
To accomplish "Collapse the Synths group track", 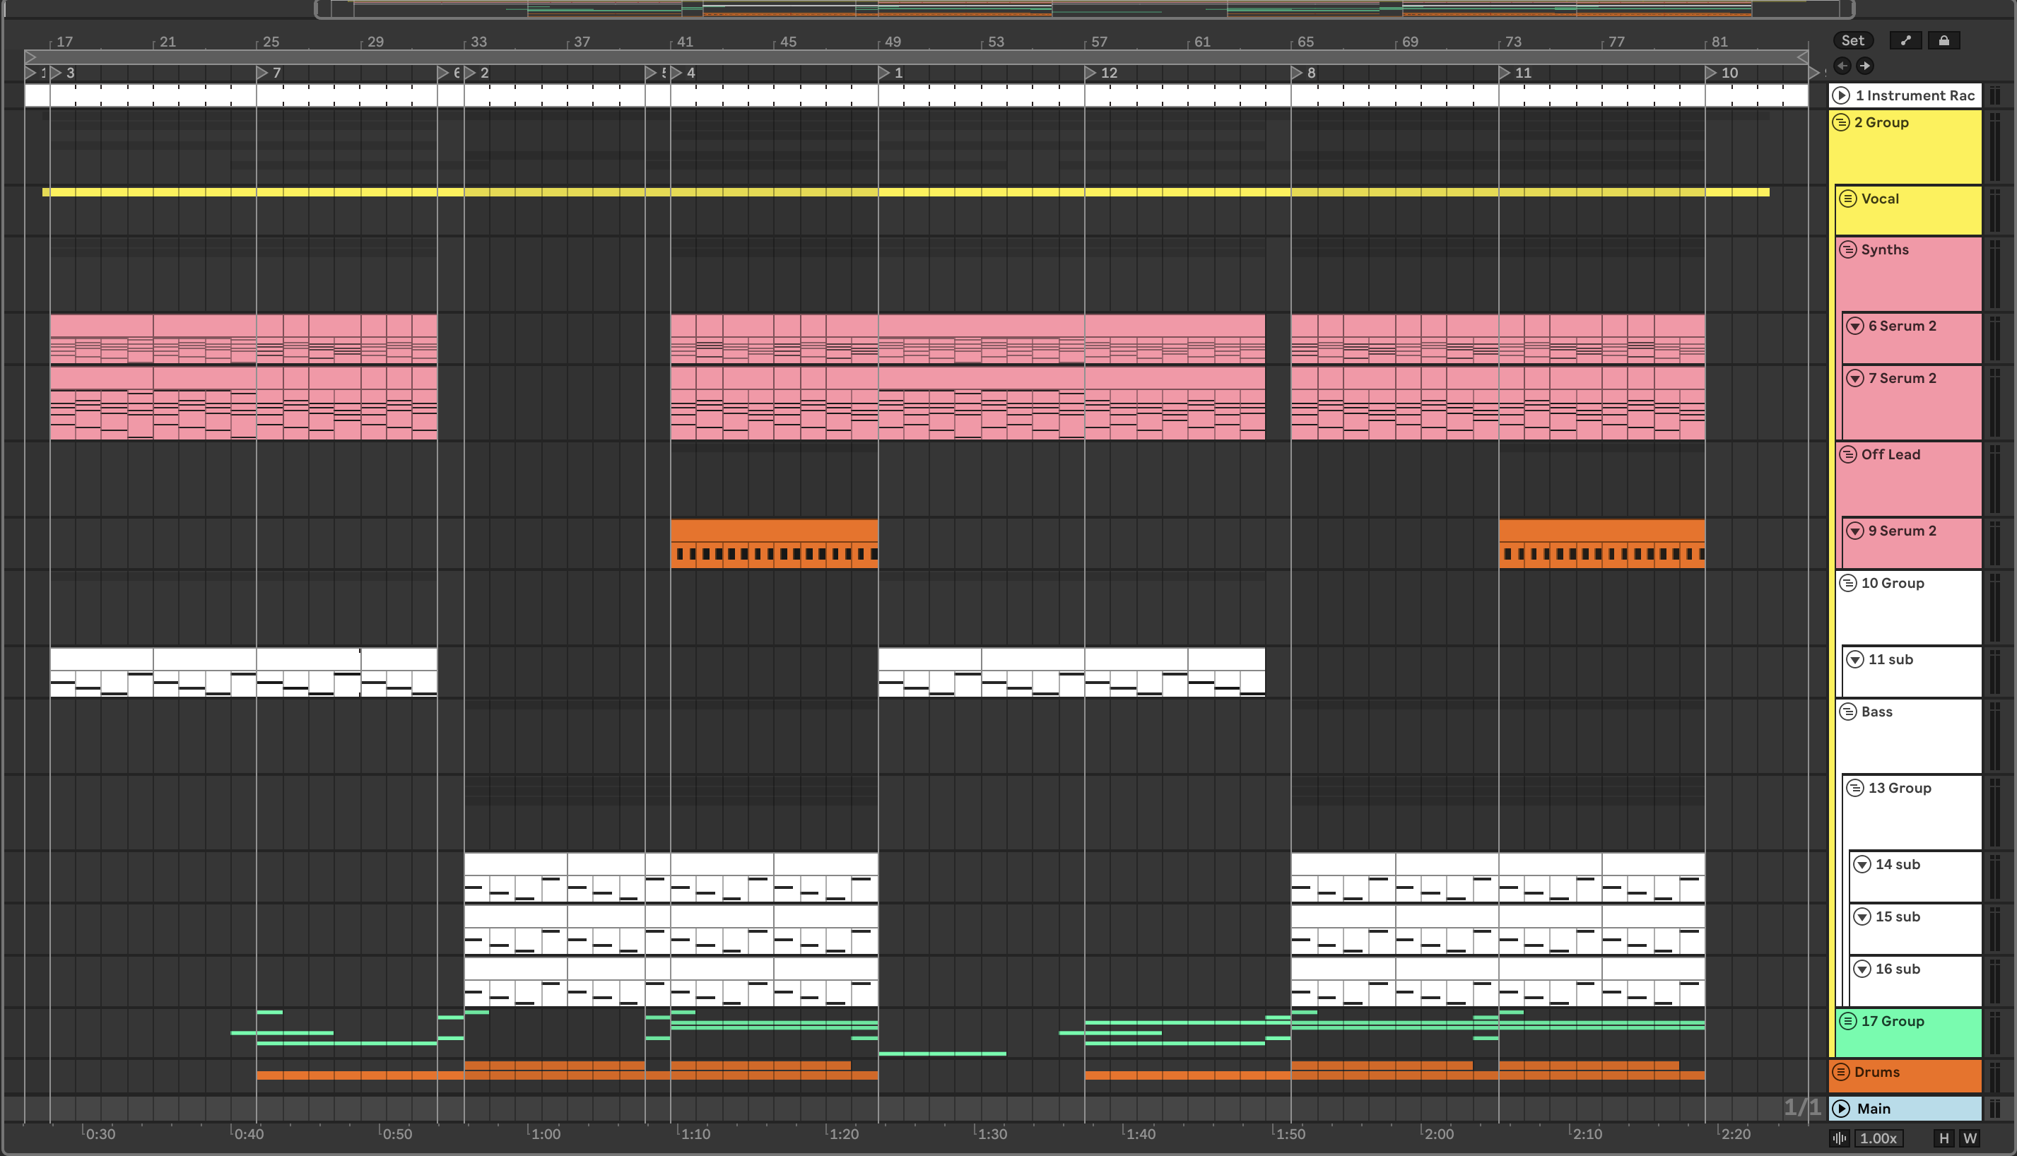I will coord(1848,249).
